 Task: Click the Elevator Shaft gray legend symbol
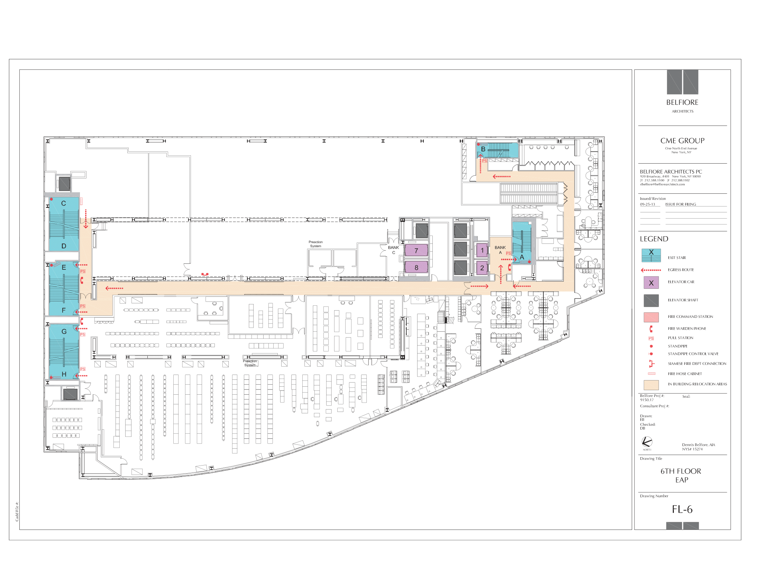[651, 300]
